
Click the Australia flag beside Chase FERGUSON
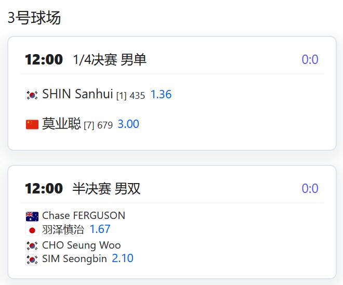(x=32, y=216)
